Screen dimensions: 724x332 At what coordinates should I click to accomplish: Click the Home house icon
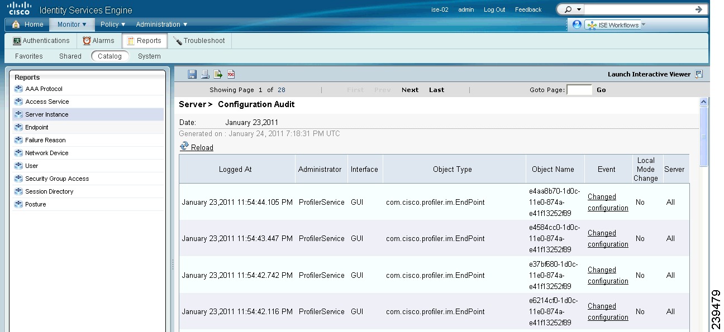coord(16,25)
